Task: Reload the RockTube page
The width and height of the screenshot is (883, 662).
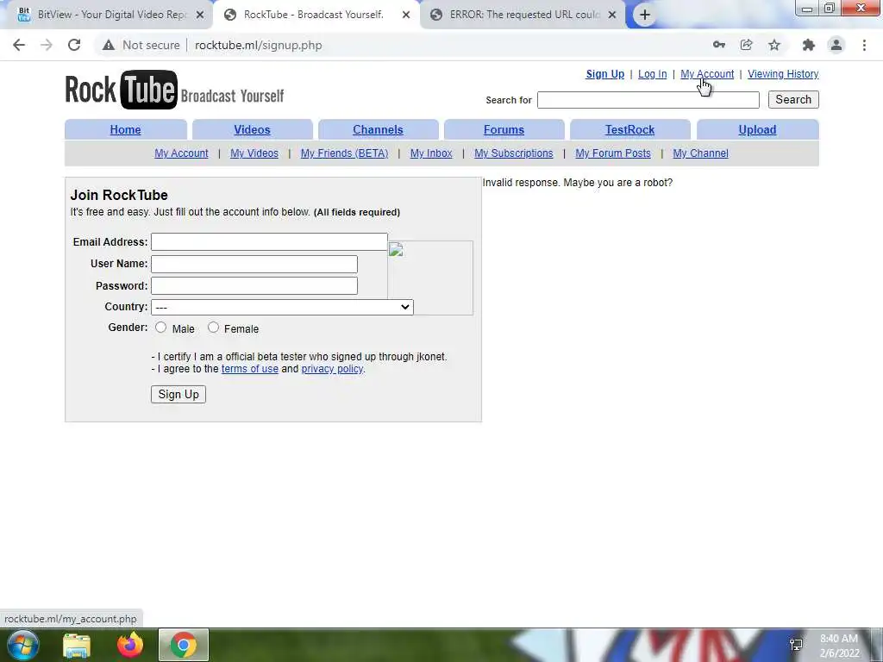Action: coord(74,45)
